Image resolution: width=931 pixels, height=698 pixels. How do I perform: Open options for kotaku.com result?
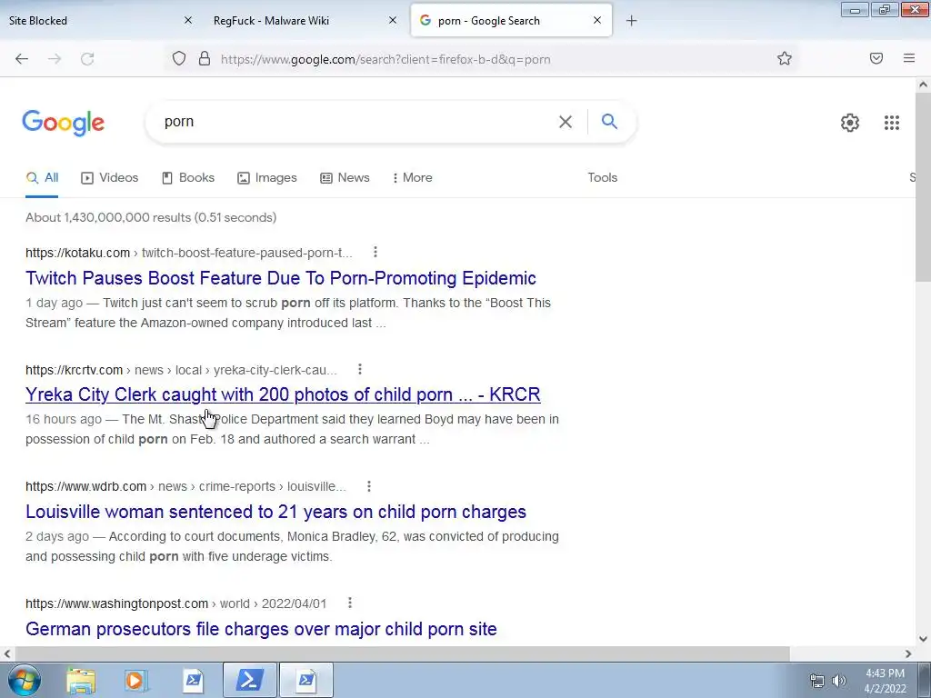(375, 253)
